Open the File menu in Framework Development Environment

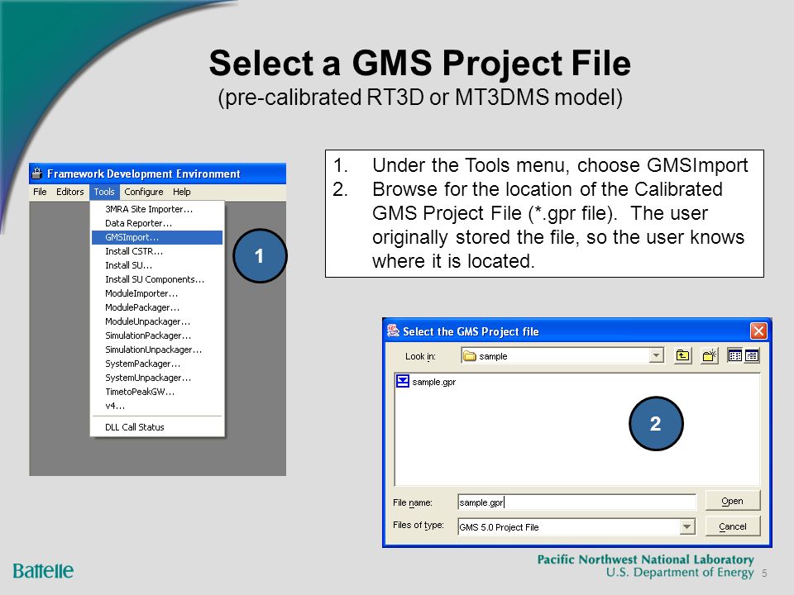(x=40, y=192)
